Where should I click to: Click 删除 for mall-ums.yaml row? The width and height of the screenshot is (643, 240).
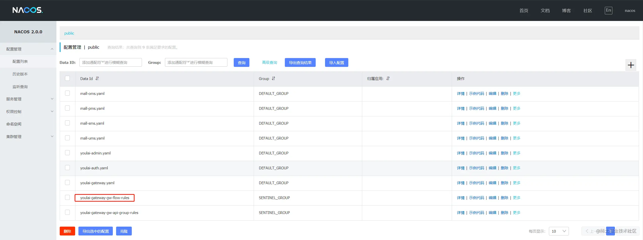(505, 138)
